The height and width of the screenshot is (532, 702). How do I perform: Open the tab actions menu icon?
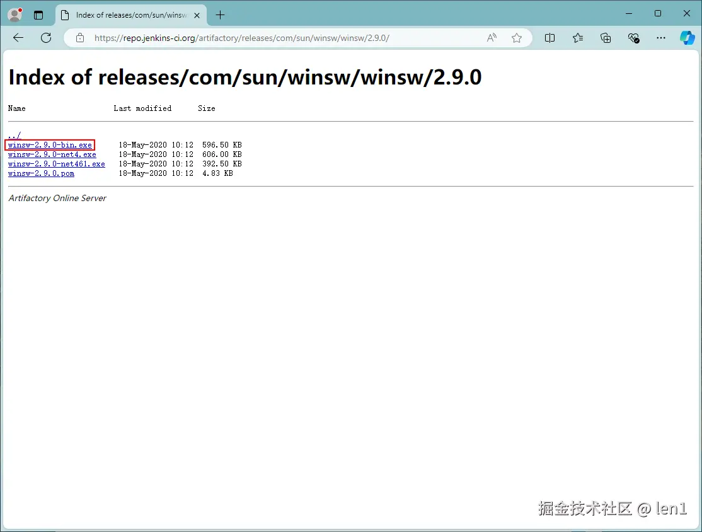pos(38,15)
